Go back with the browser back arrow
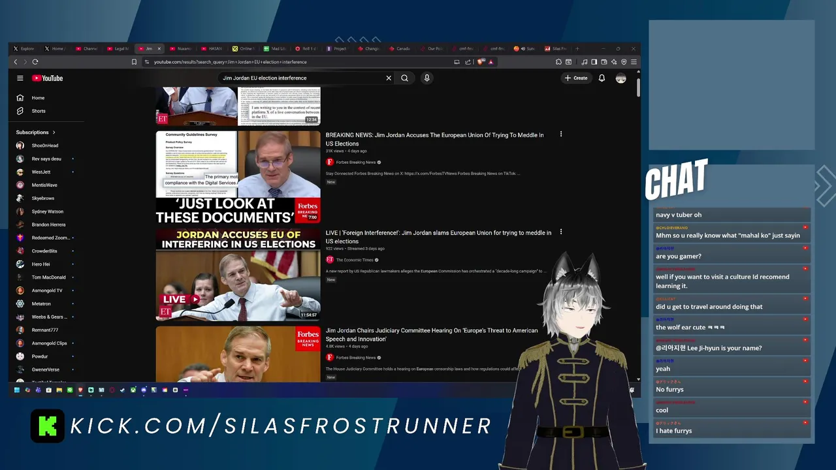The height and width of the screenshot is (470, 836). pos(16,62)
